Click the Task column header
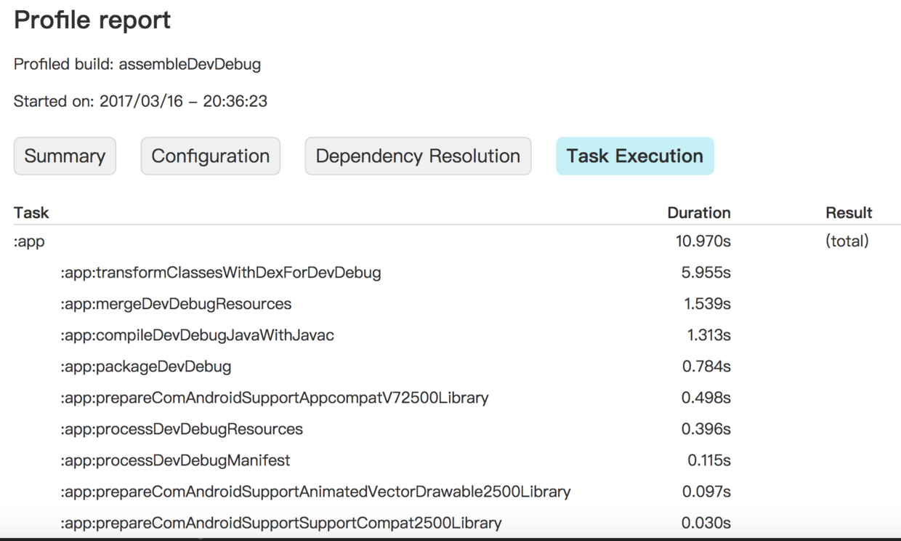Image resolution: width=901 pixels, height=541 pixels. (31, 213)
